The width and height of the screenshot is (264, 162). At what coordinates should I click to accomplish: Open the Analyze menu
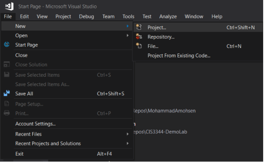tap(168, 16)
